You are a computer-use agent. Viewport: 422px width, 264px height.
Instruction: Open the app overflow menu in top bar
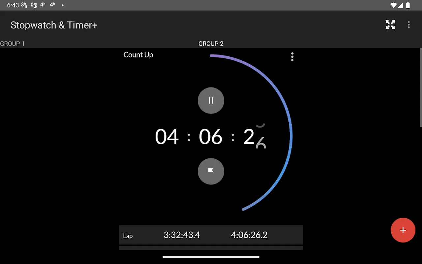[x=409, y=25]
